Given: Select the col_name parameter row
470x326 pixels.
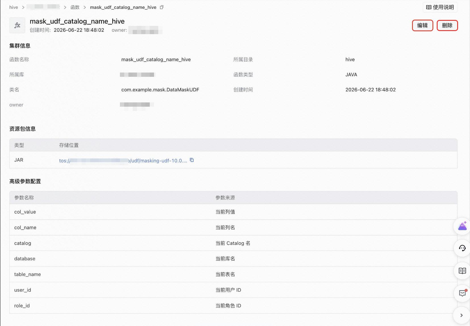Looking at the screenshot, I should 233,228.
